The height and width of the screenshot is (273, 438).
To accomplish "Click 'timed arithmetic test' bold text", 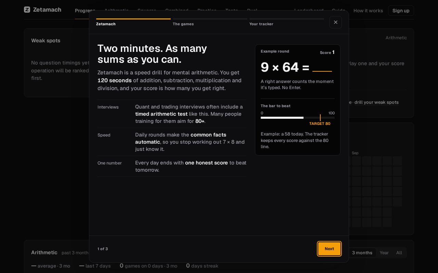I will (161, 114).
